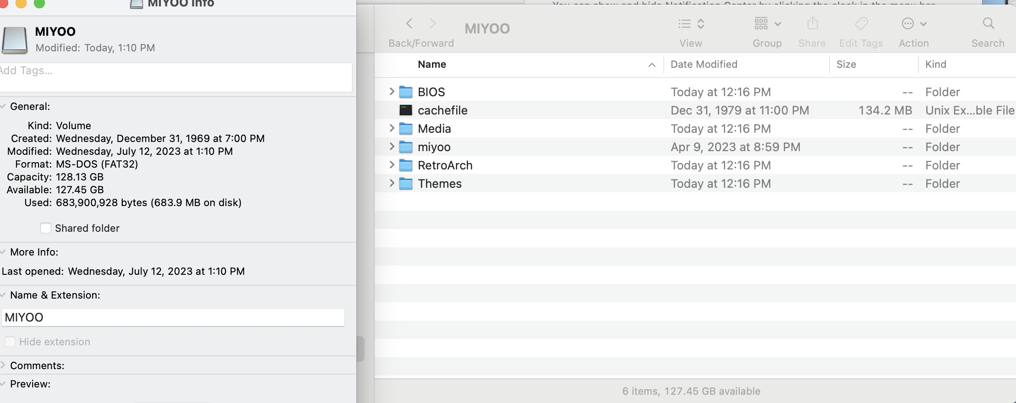Click the BIOS folder name
This screenshot has height=403, width=1016.
(x=432, y=92)
